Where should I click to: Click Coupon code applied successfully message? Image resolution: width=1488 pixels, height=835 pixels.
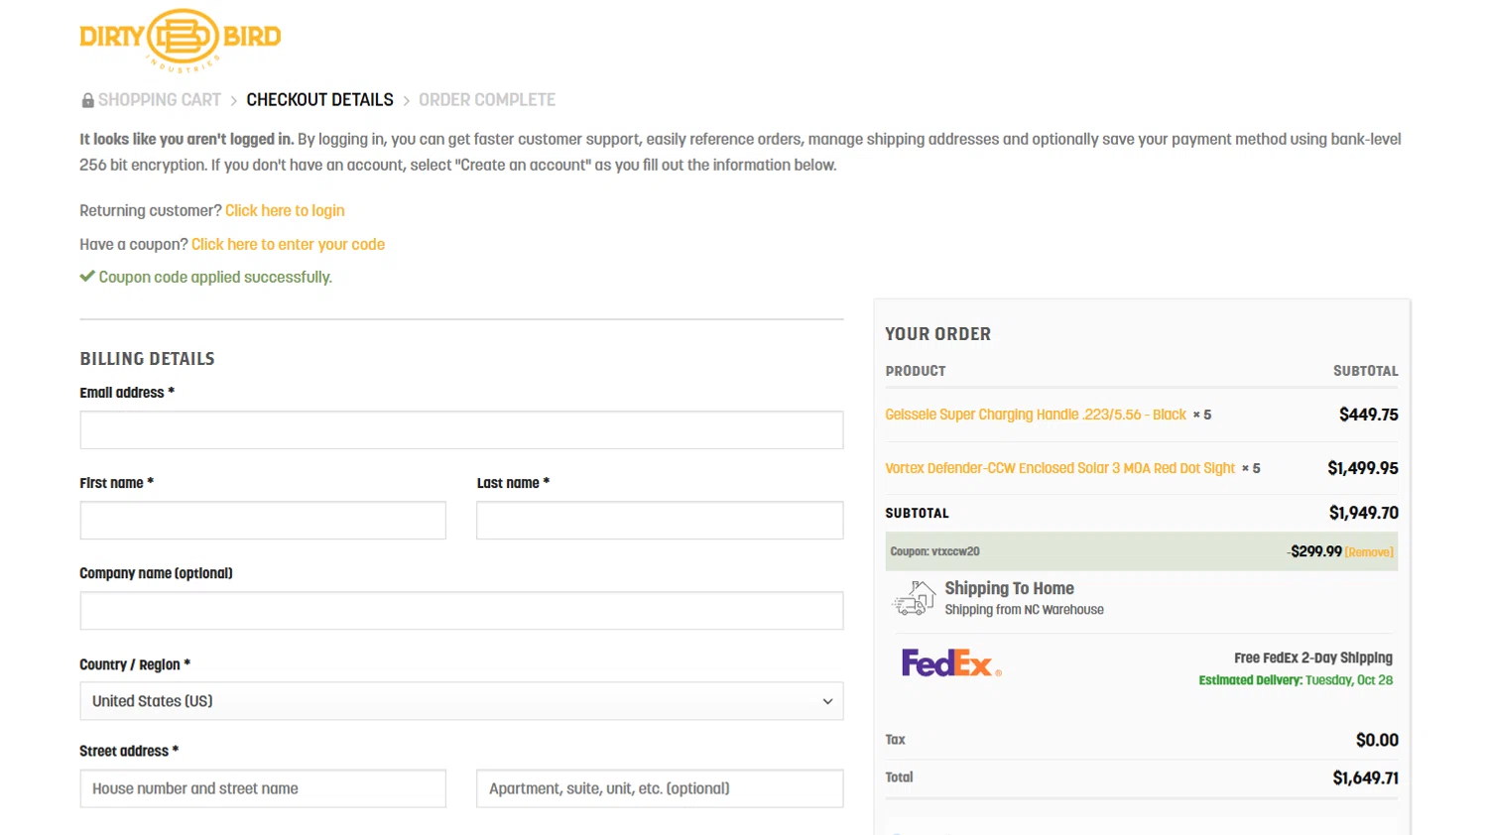click(x=215, y=277)
